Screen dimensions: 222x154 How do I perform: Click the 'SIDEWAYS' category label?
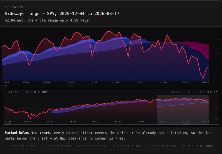coord(14,7)
